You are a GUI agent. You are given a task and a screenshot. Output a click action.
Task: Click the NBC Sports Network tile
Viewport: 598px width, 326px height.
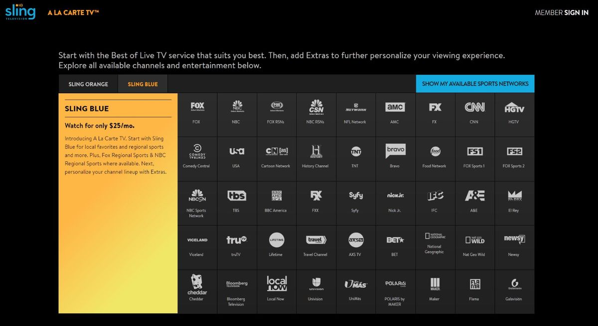(197, 203)
